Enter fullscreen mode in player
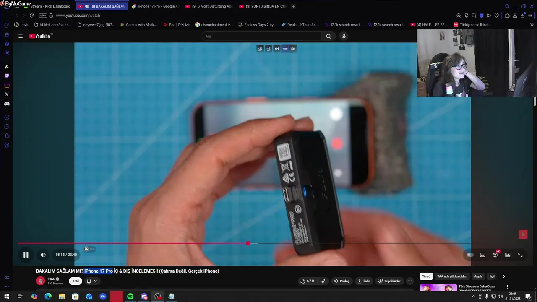The height and width of the screenshot is (302, 537). (x=520, y=255)
